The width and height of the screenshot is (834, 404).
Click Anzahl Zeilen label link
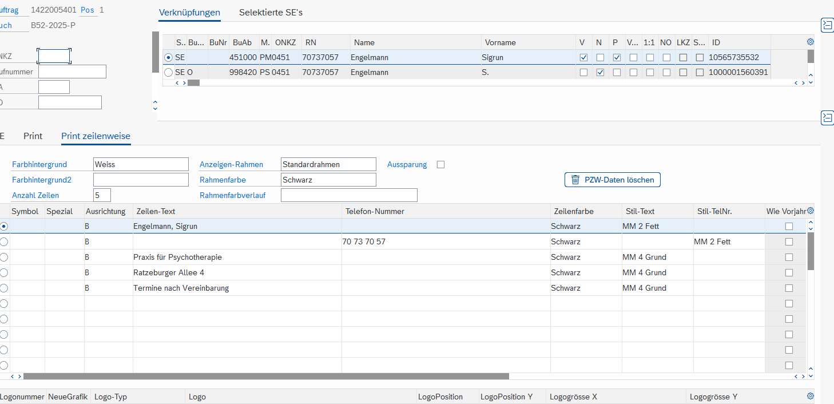point(35,195)
